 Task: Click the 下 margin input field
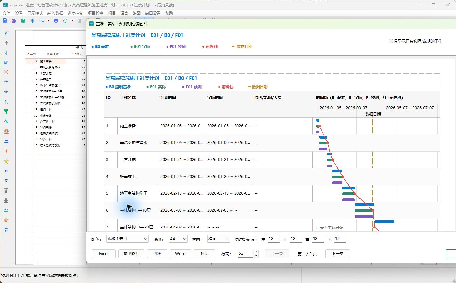pyautogui.click(x=340, y=239)
